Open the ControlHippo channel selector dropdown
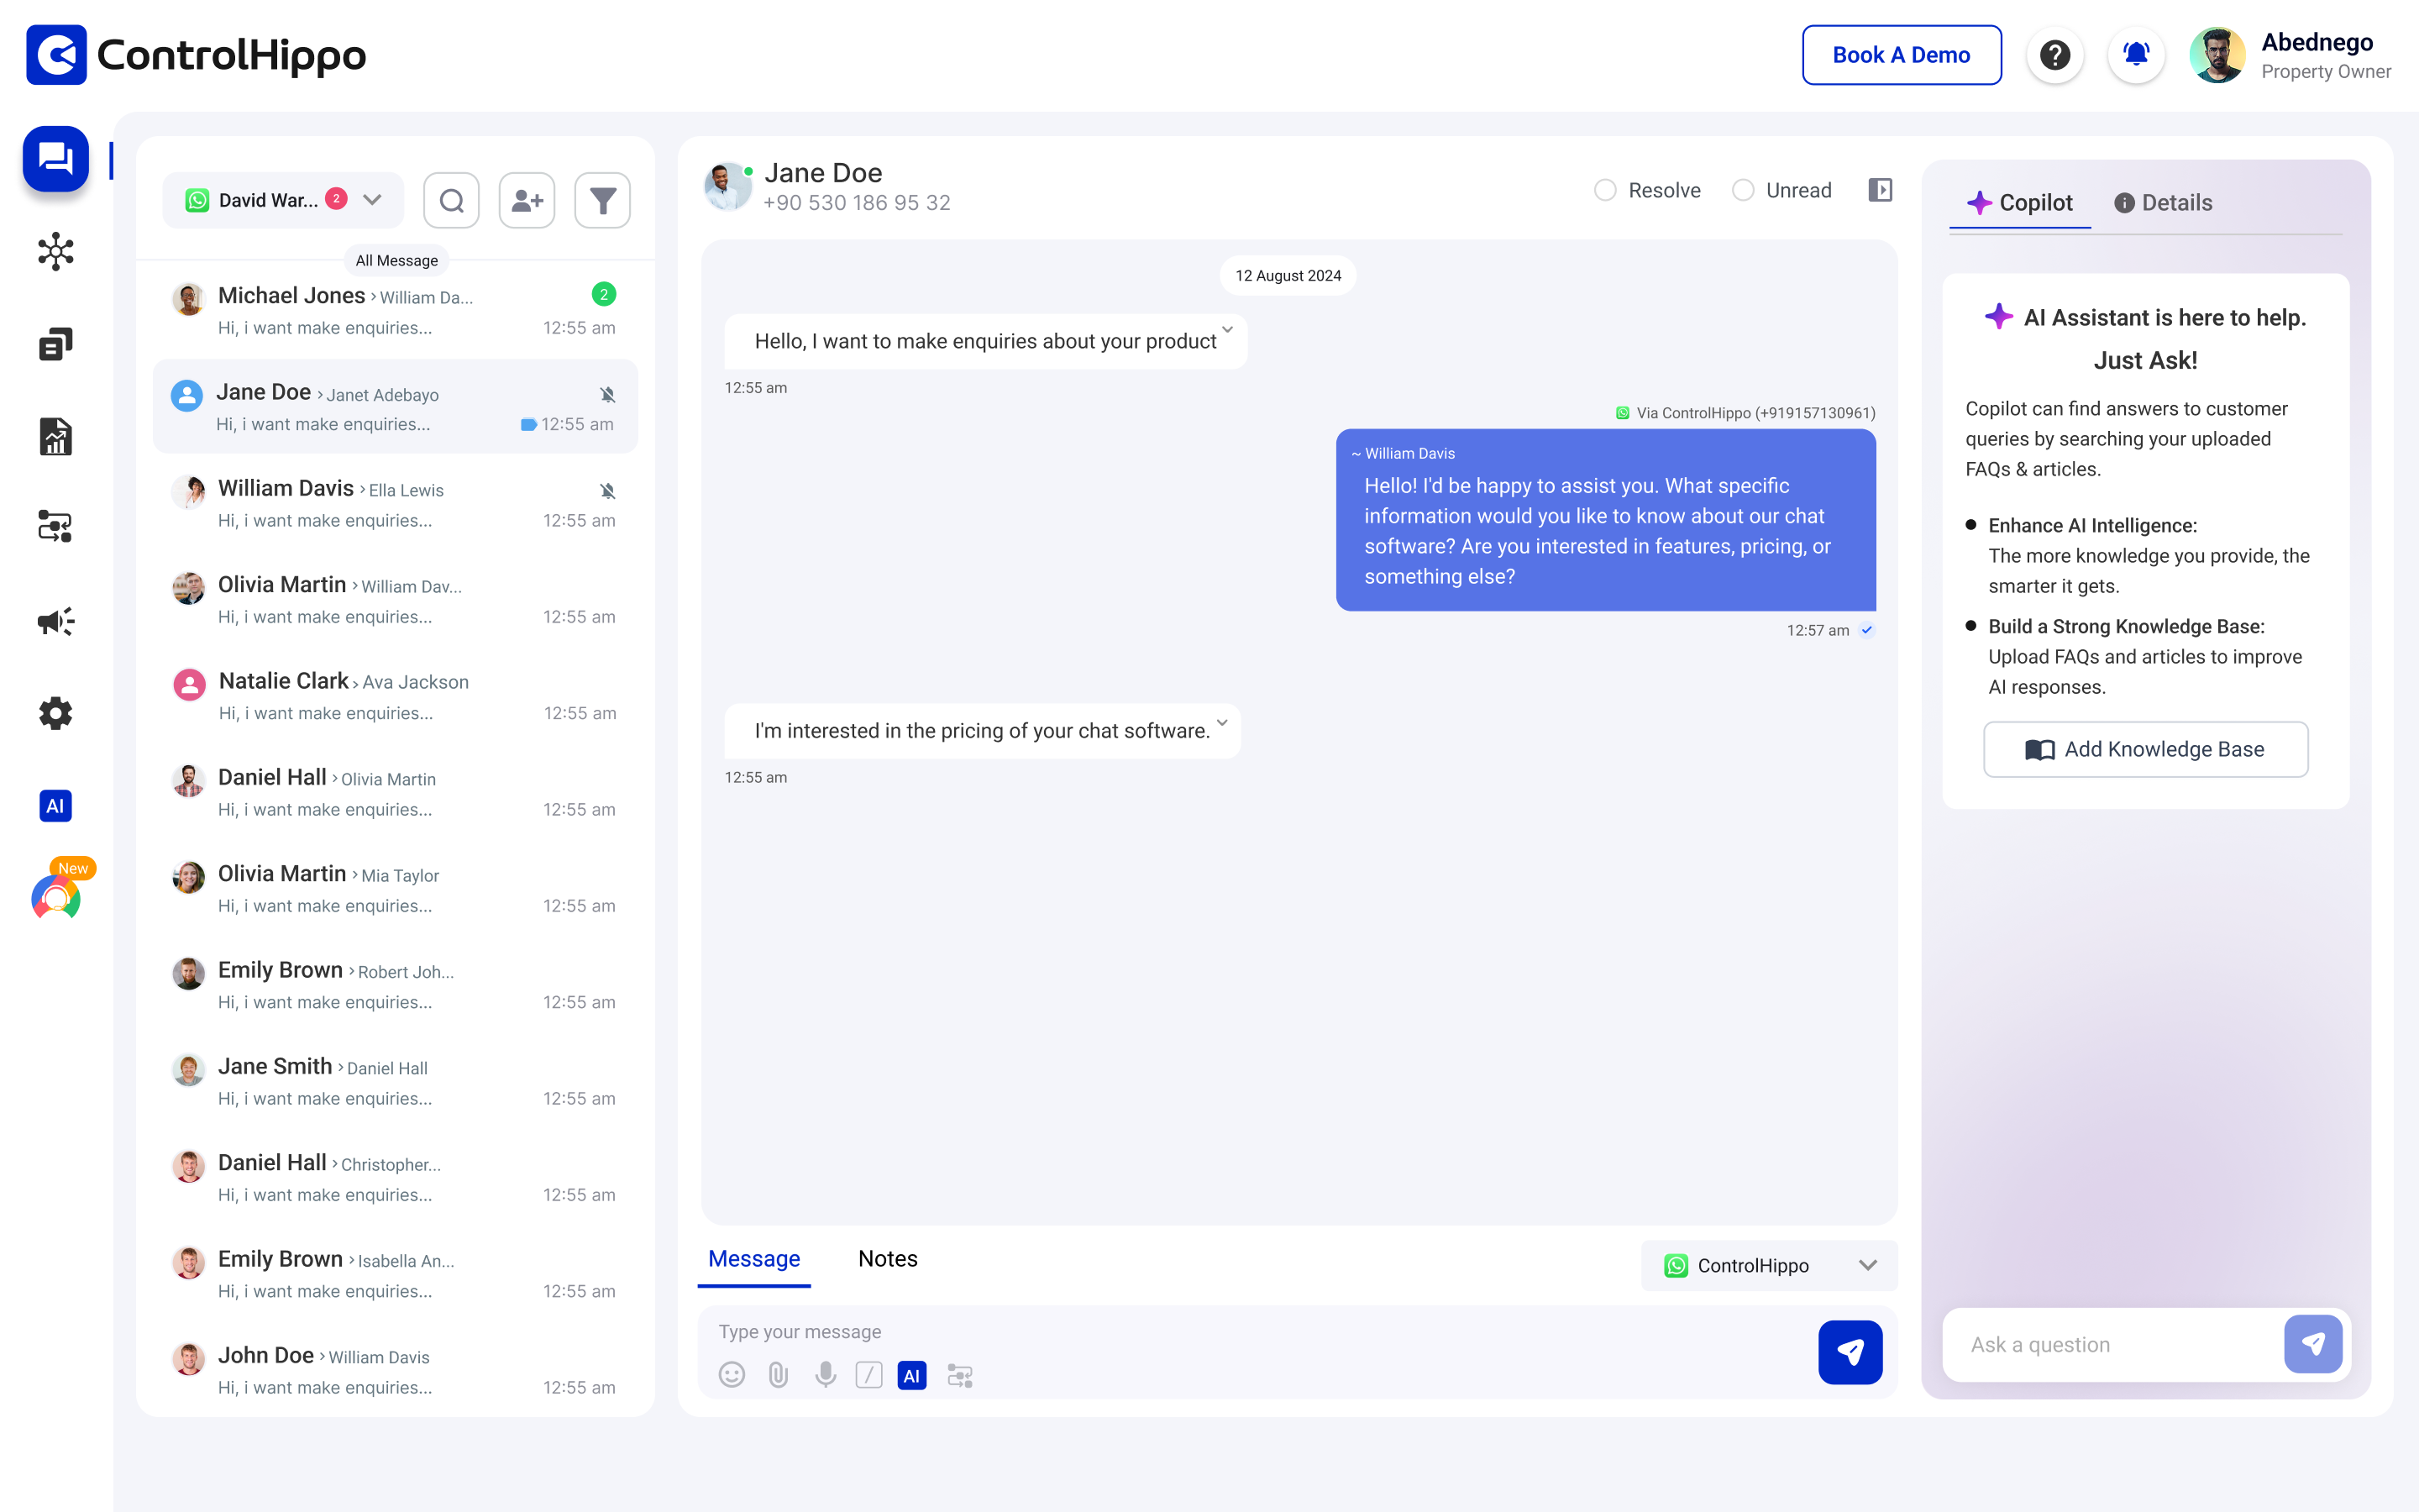 pyautogui.click(x=1867, y=1265)
